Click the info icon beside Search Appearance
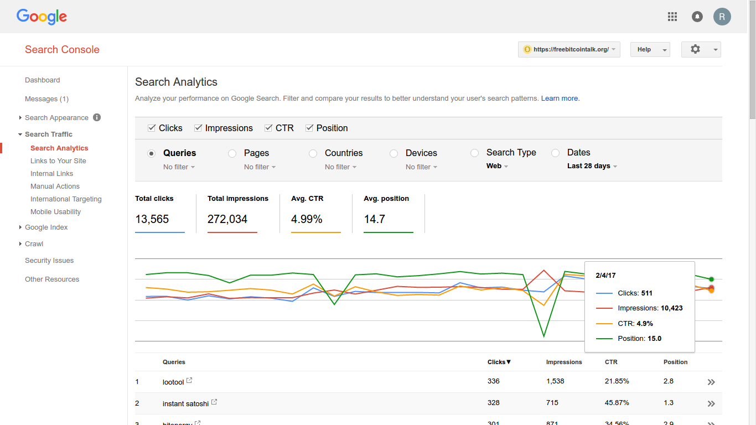Screen dimensions: 756x425 pyautogui.click(x=97, y=117)
